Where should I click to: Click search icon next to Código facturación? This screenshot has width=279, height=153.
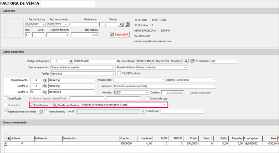71,61
